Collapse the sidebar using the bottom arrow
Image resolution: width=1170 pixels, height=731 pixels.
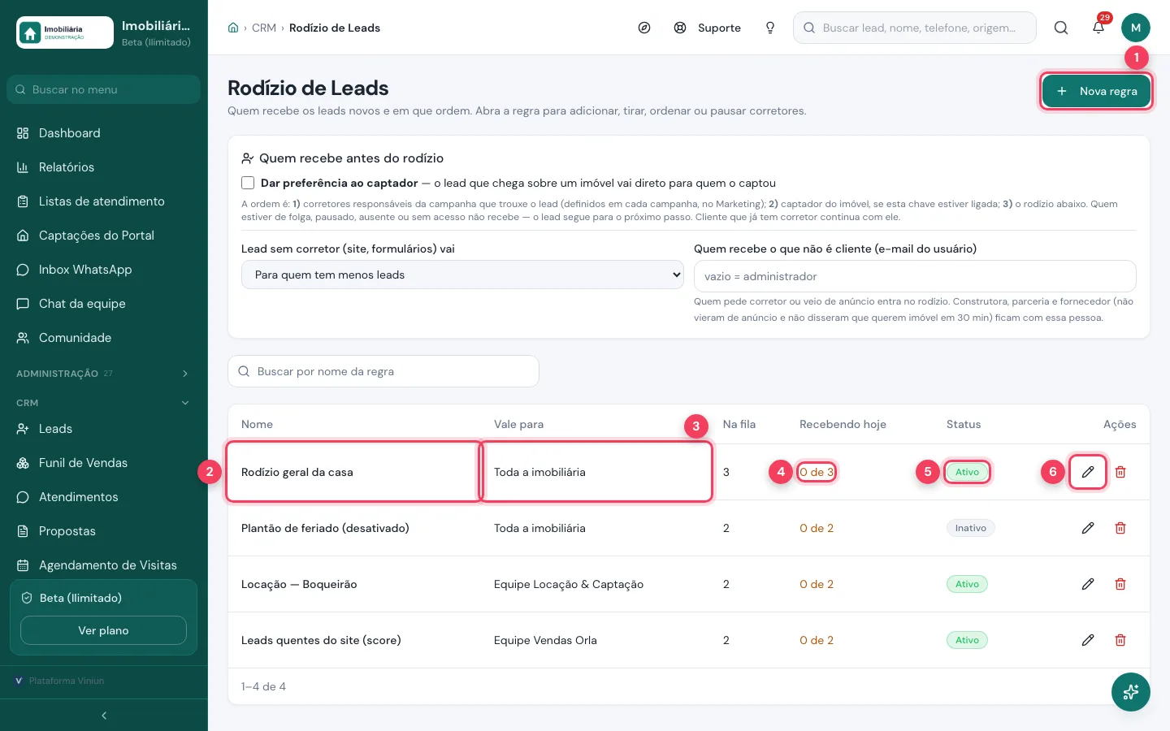pos(104,716)
